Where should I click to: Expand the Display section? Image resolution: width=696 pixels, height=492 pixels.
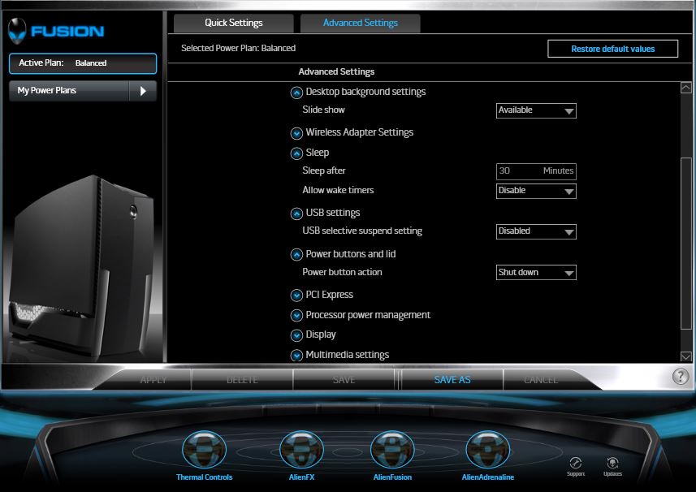pos(296,335)
